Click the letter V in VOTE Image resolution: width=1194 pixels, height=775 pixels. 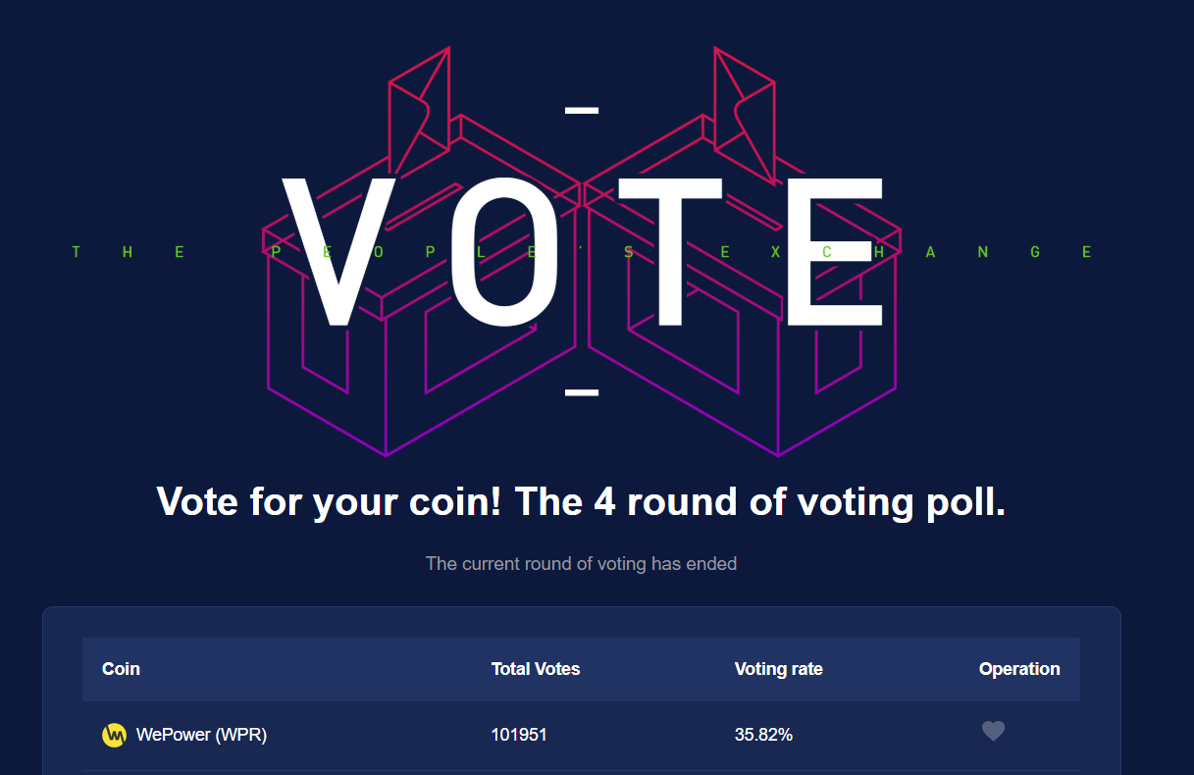tap(341, 252)
